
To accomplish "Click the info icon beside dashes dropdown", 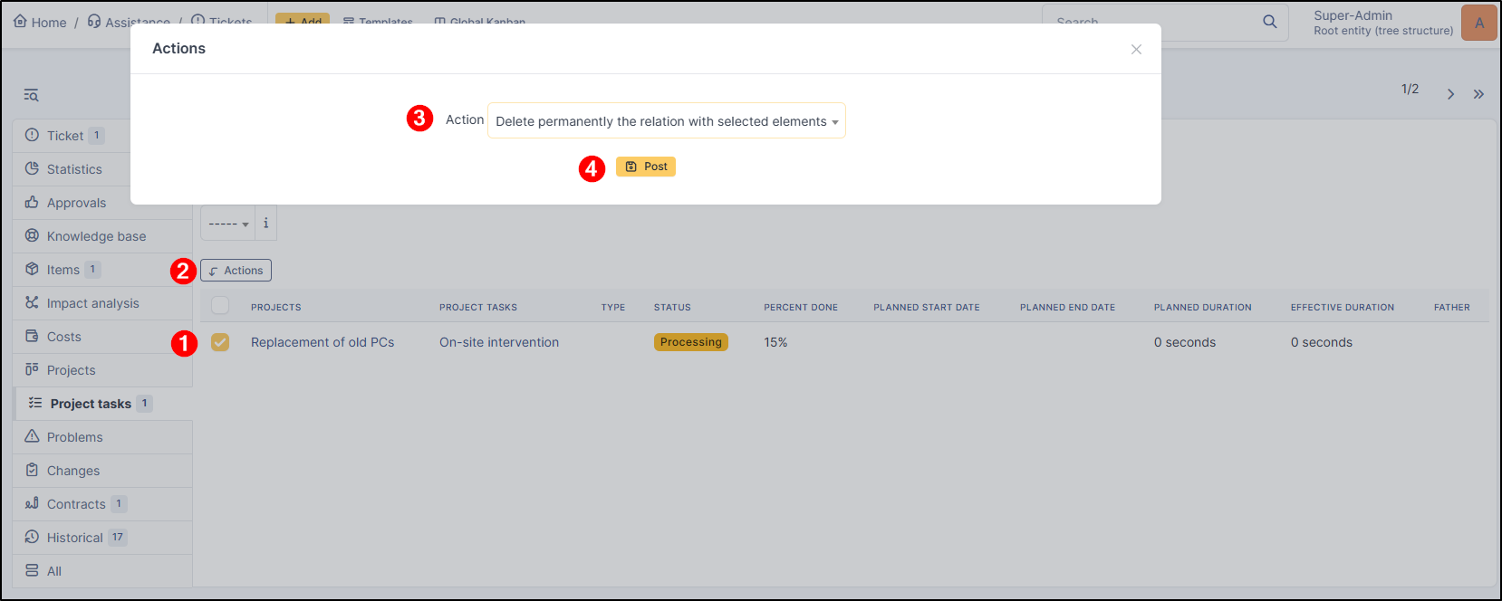I will pyautogui.click(x=265, y=224).
